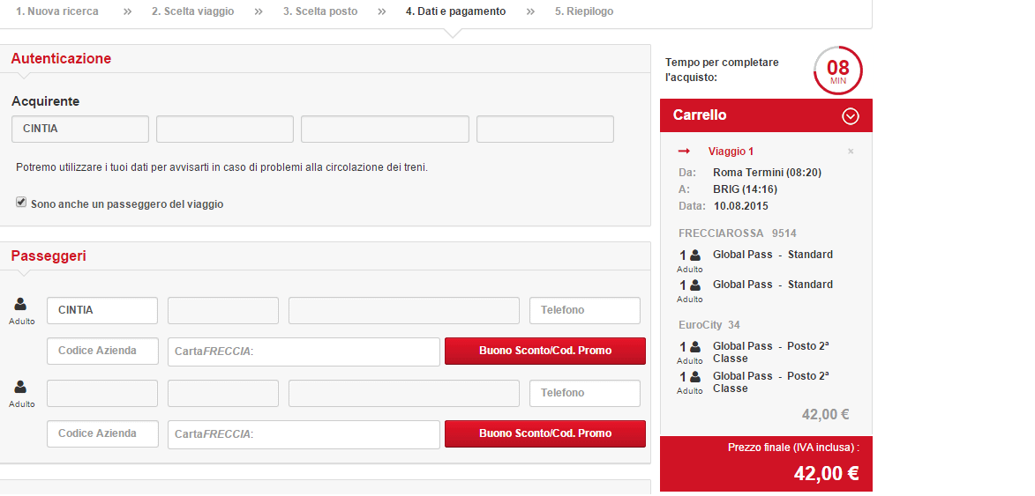This screenshot has height=496, width=1035.
Task: Click the Autenticazione section heading
Action: 62,59
